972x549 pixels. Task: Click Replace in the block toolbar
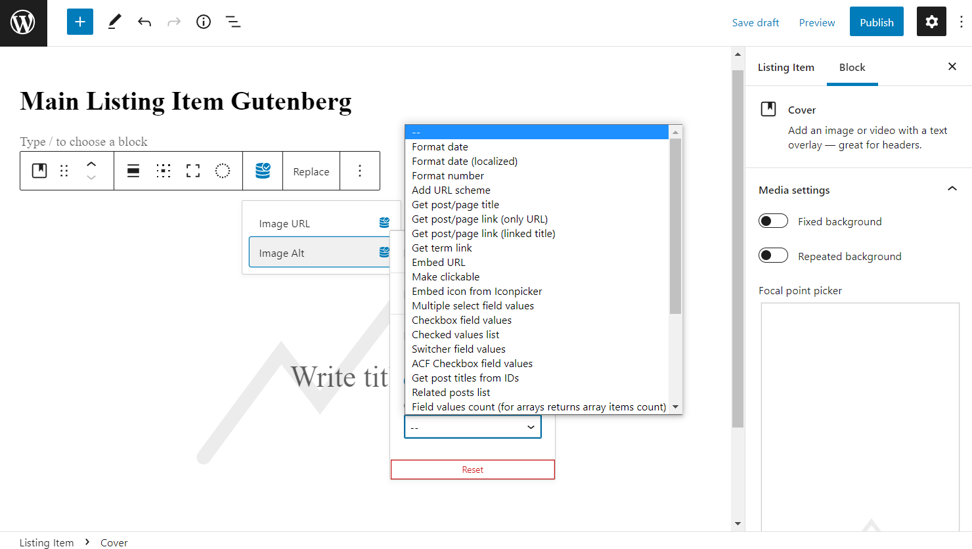[311, 171]
